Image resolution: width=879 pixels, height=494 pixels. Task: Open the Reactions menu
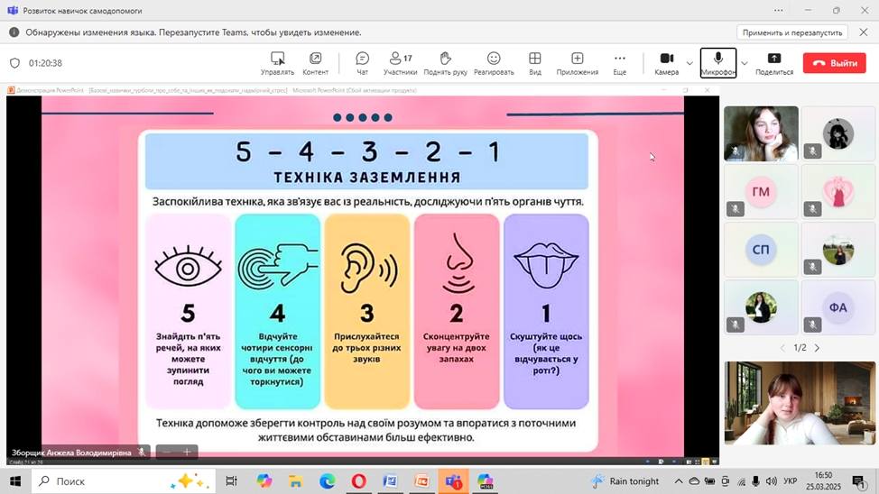pyautogui.click(x=494, y=63)
